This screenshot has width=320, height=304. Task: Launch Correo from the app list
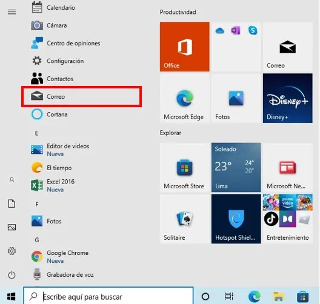(x=82, y=96)
